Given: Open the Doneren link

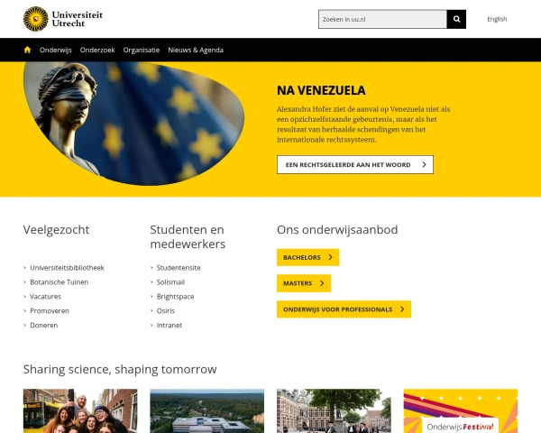Looking at the screenshot, I should pos(43,326).
